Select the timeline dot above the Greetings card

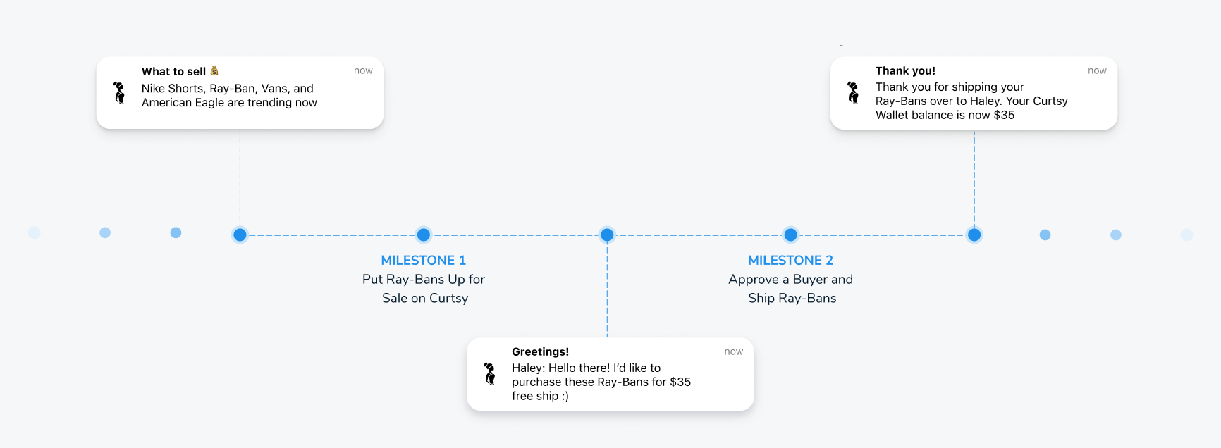pyautogui.click(x=607, y=235)
